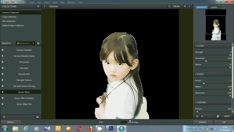
Task: Click the Sharpness slider handle
Action: (230, 96)
